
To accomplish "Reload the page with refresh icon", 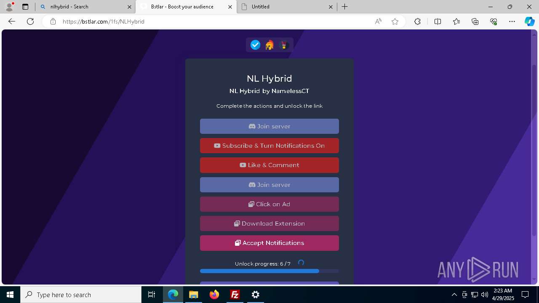I will point(30,21).
